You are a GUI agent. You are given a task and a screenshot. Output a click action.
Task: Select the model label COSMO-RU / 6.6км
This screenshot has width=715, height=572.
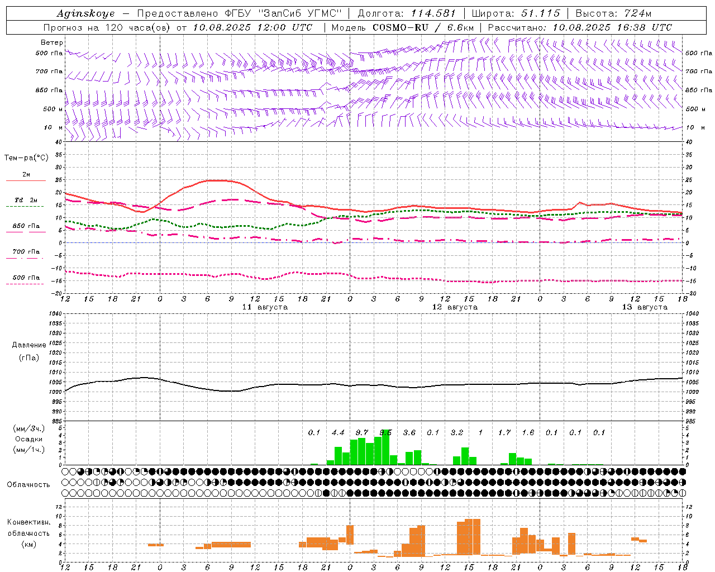coord(423,27)
